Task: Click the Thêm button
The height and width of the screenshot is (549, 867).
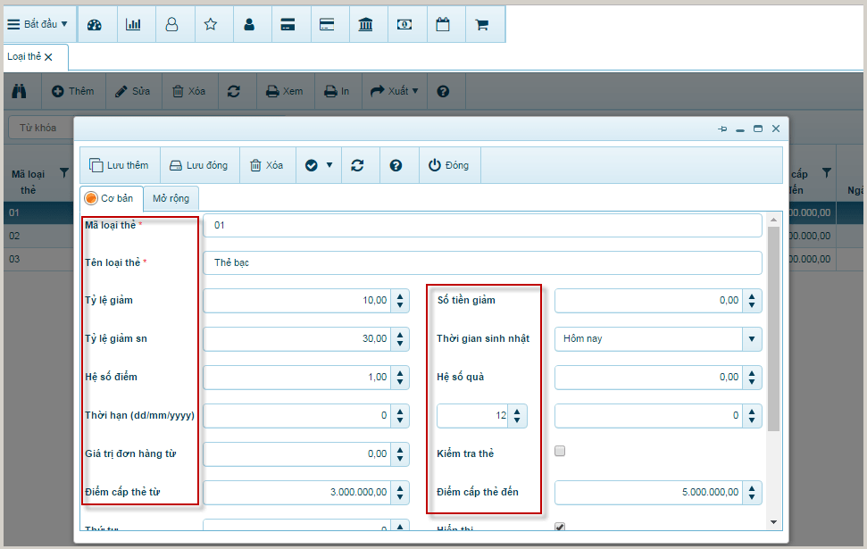Action: 73,91
